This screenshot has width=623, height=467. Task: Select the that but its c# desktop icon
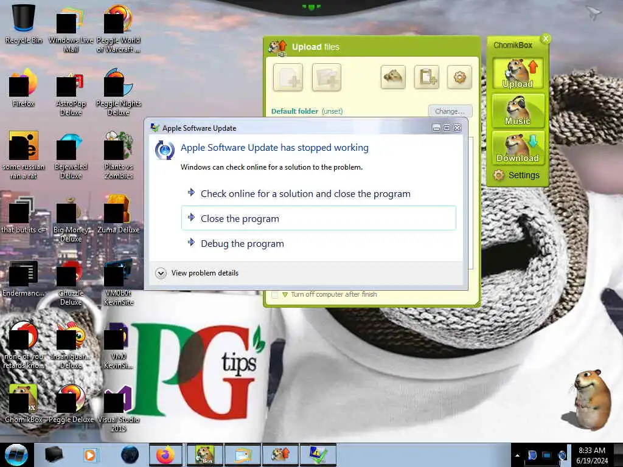(x=24, y=215)
